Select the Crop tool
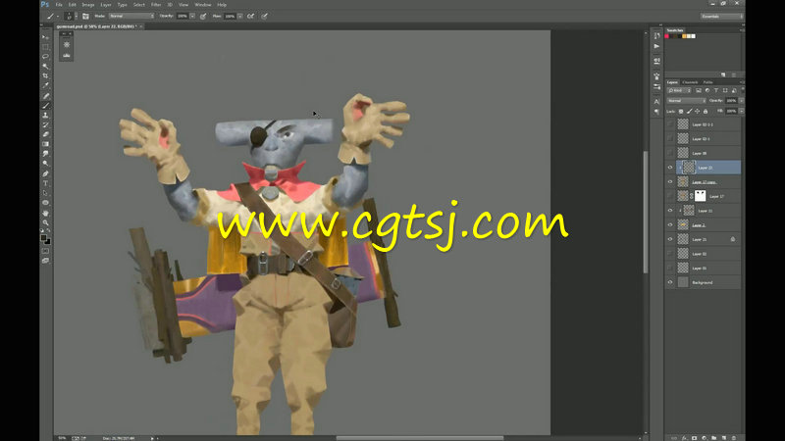785x441 pixels. (x=45, y=76)
